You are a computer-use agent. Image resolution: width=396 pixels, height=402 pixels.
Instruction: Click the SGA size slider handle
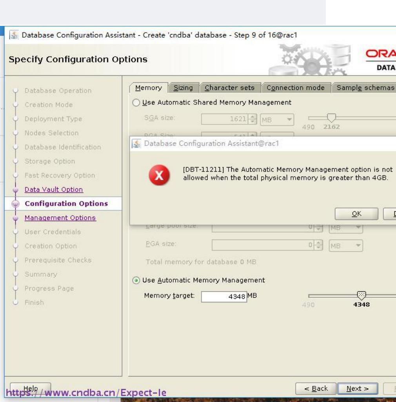[x=331, y=118]
